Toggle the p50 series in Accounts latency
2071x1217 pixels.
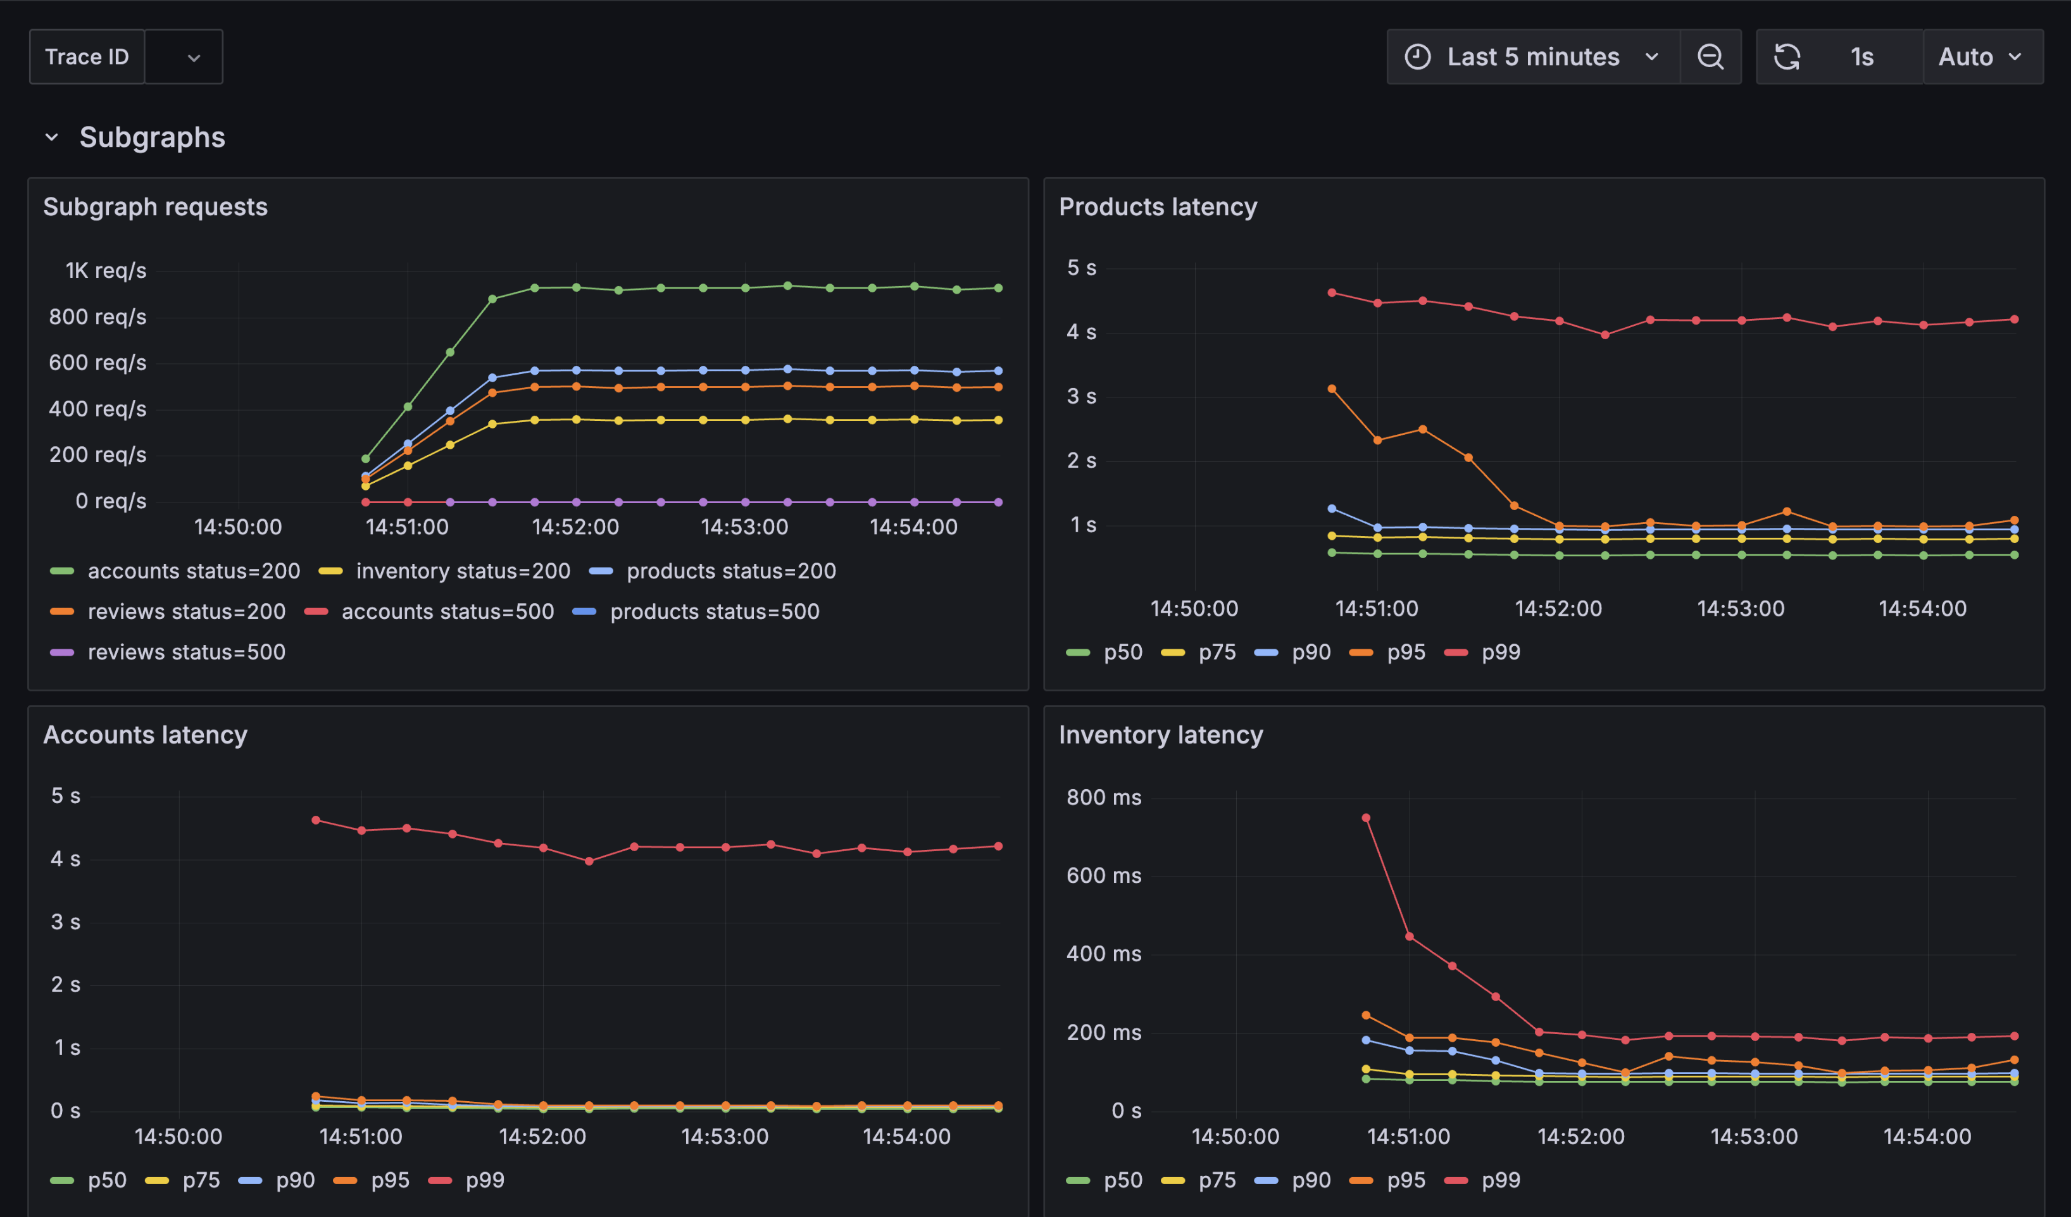tap(108, 1180)
